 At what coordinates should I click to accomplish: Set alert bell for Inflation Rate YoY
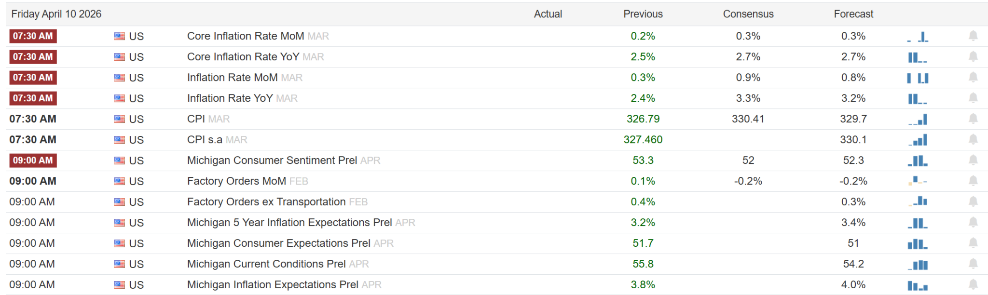tap(973, 98)
